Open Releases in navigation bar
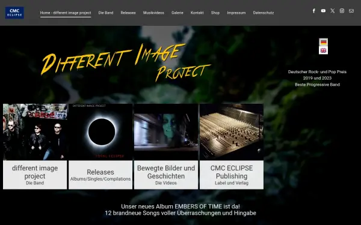This screenshot has height=225, width=361. [128, 13]
